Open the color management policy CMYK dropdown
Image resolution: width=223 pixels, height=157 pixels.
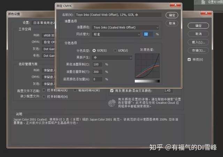tap(48, 77)
